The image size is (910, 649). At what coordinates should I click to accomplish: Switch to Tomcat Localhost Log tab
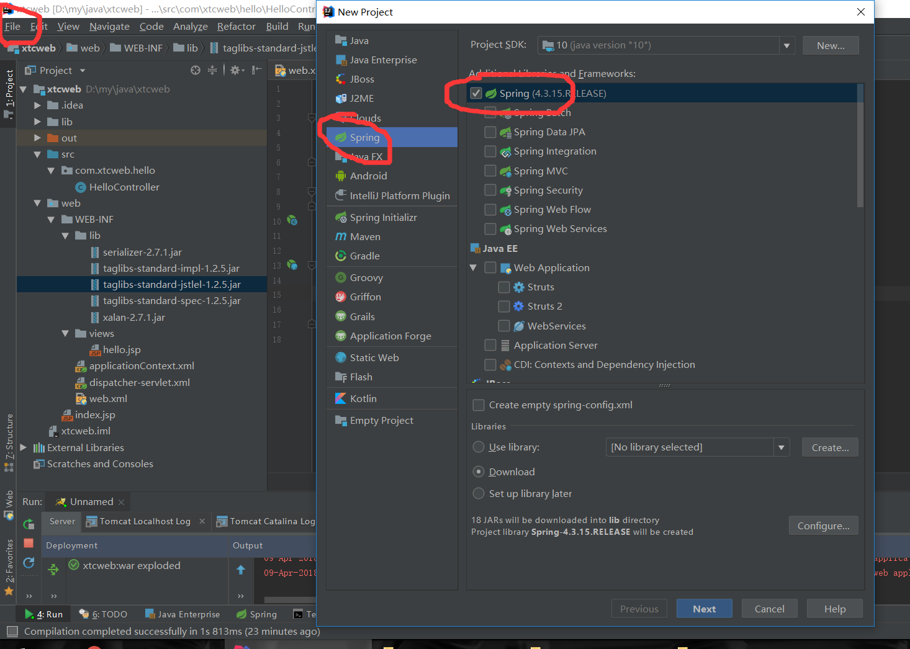145,521
